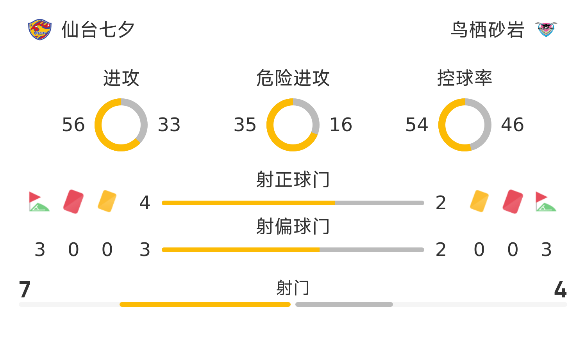
Task: Click the 射门 label
Action: 293,288
